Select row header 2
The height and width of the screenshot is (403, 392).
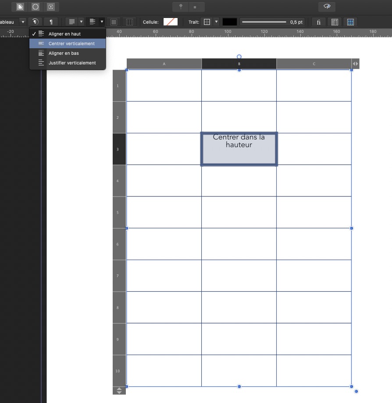(119, 118)
